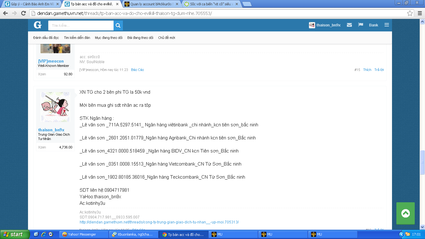Open thaison_bn9x username in header

328,25
